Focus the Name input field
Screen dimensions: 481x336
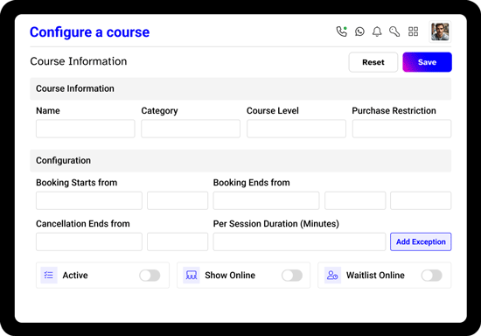click(86, 129)
